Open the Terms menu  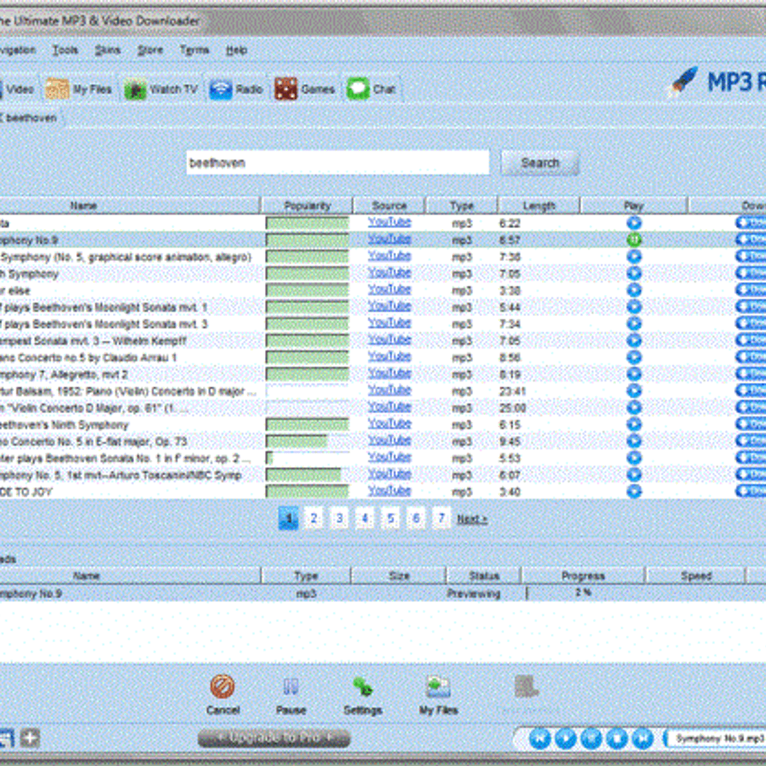click(x=194, y=50)
